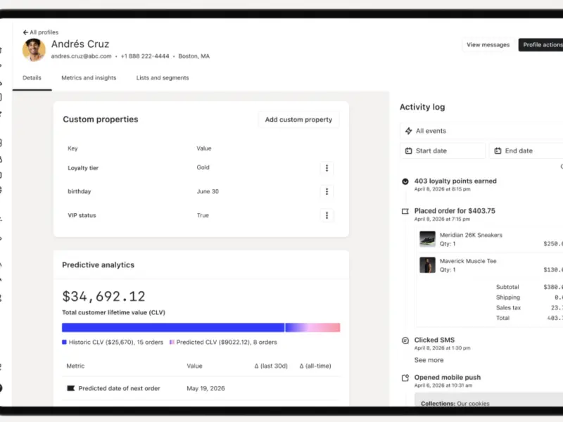563x422 pixels.
Task: Click the Start date calendar icon
Action: [x=409, y=151]
